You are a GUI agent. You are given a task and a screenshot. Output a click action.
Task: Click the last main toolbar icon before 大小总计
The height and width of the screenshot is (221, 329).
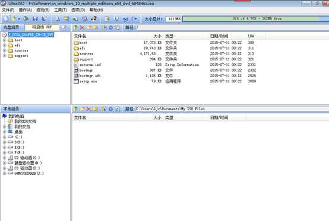[134, 19]
